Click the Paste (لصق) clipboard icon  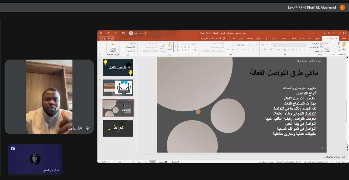point(344,45)
